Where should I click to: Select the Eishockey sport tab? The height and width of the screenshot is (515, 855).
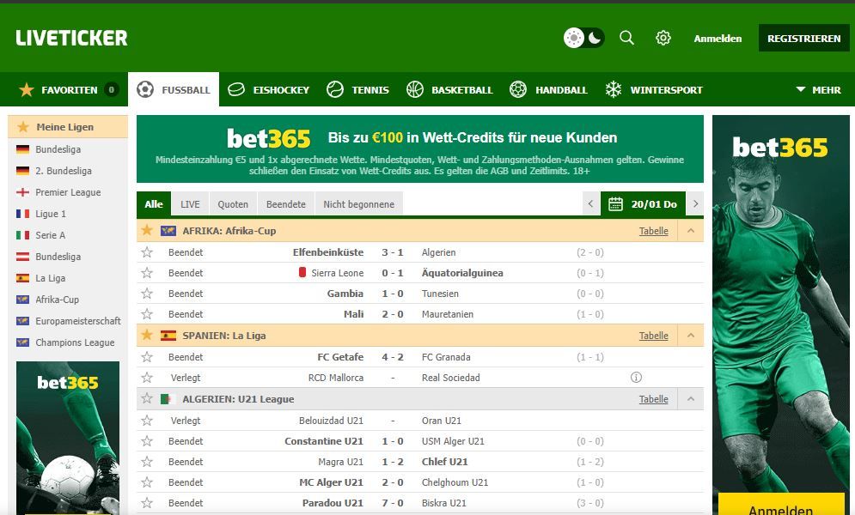[x=268, y=89]
